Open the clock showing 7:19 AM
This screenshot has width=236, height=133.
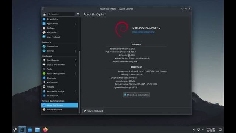coord(211,130)
